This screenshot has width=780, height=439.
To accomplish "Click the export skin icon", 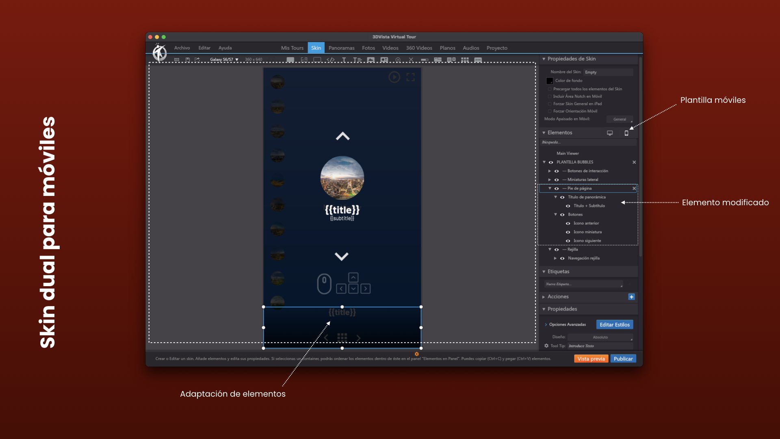I will [x=197, y=60].
